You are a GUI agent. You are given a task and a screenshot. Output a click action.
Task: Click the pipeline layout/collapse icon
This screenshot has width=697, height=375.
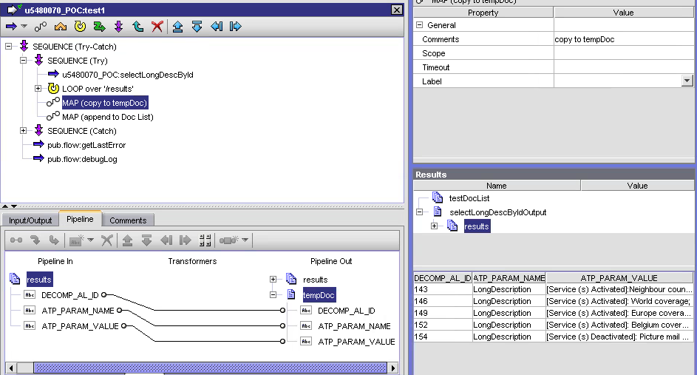205,240
